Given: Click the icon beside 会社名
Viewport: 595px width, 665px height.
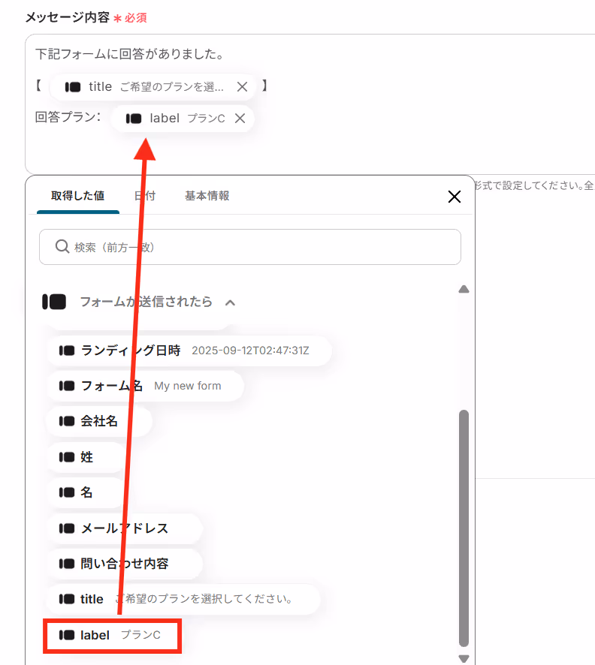Looking at the screenshot, I should pos(67,421).
